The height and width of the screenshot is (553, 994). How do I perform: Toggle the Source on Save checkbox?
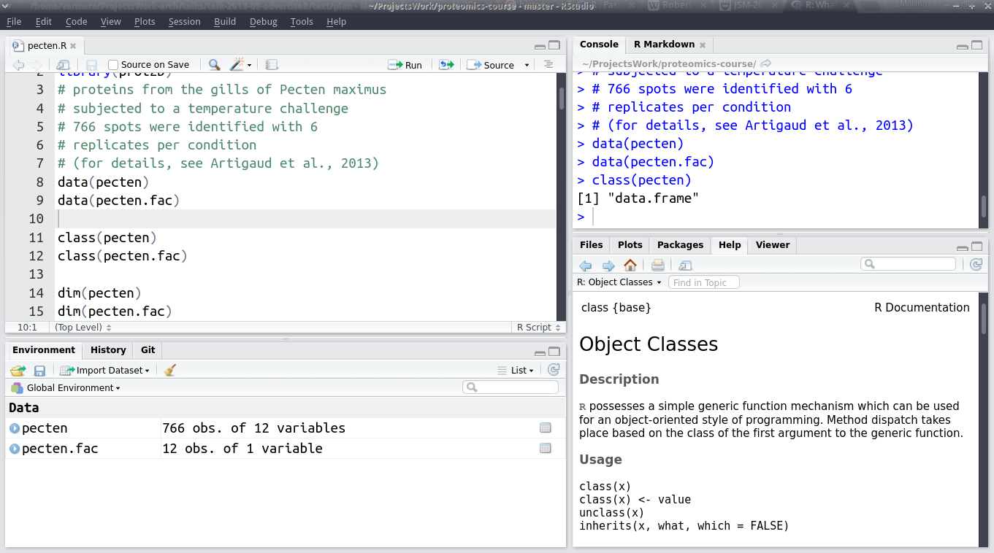[113, 65]
